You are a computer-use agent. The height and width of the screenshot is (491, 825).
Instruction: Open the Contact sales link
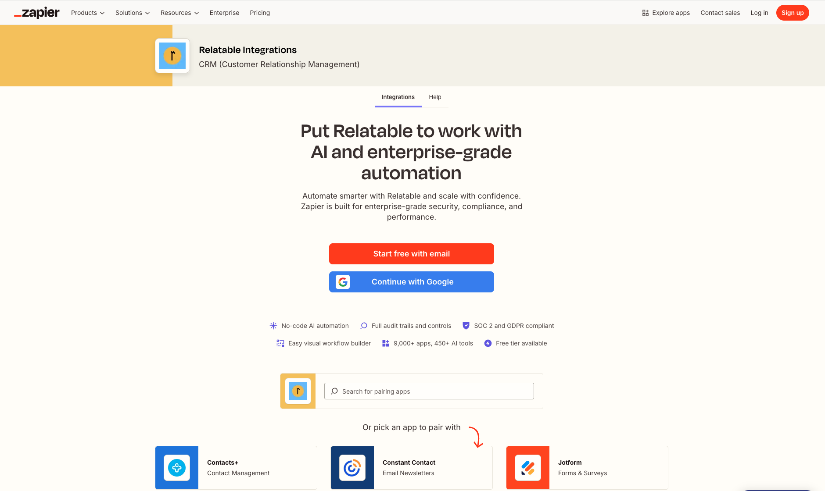tap(720, 13)
